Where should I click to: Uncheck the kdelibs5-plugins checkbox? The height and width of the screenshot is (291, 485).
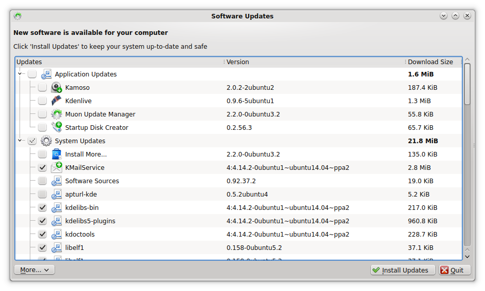(42, 221)
